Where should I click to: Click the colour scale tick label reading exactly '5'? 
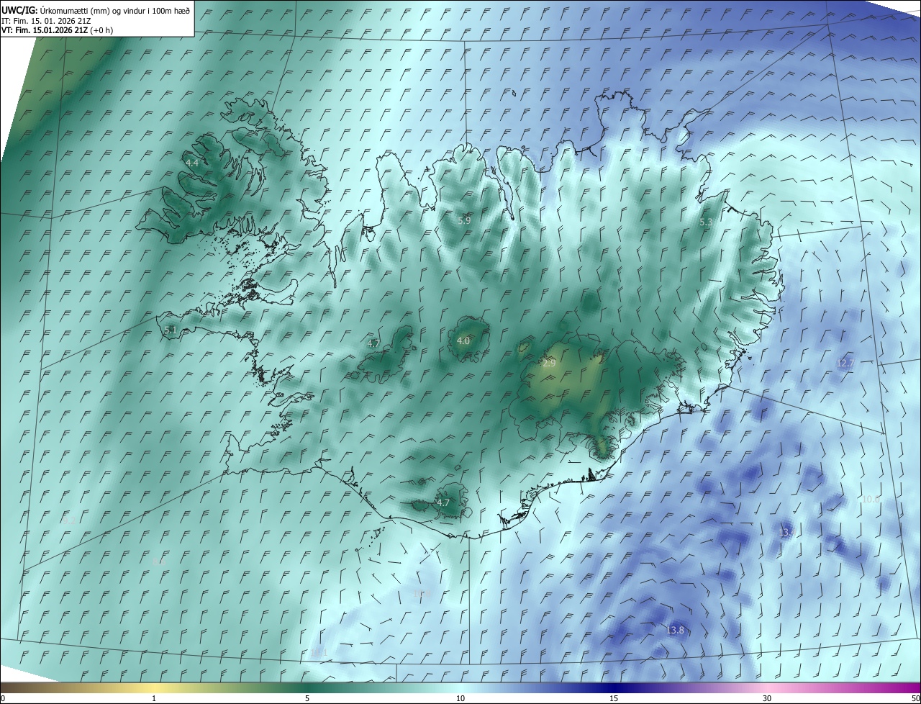click(x=307, y=698)
